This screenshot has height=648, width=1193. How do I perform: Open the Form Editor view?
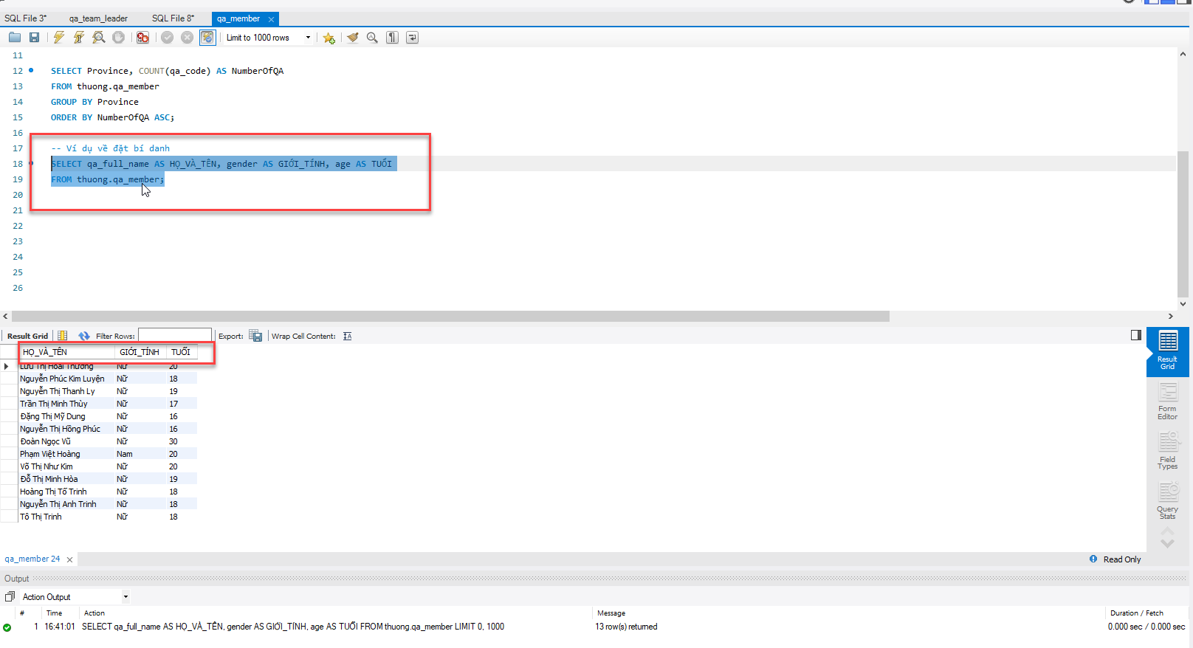(x=1168, y=401)
